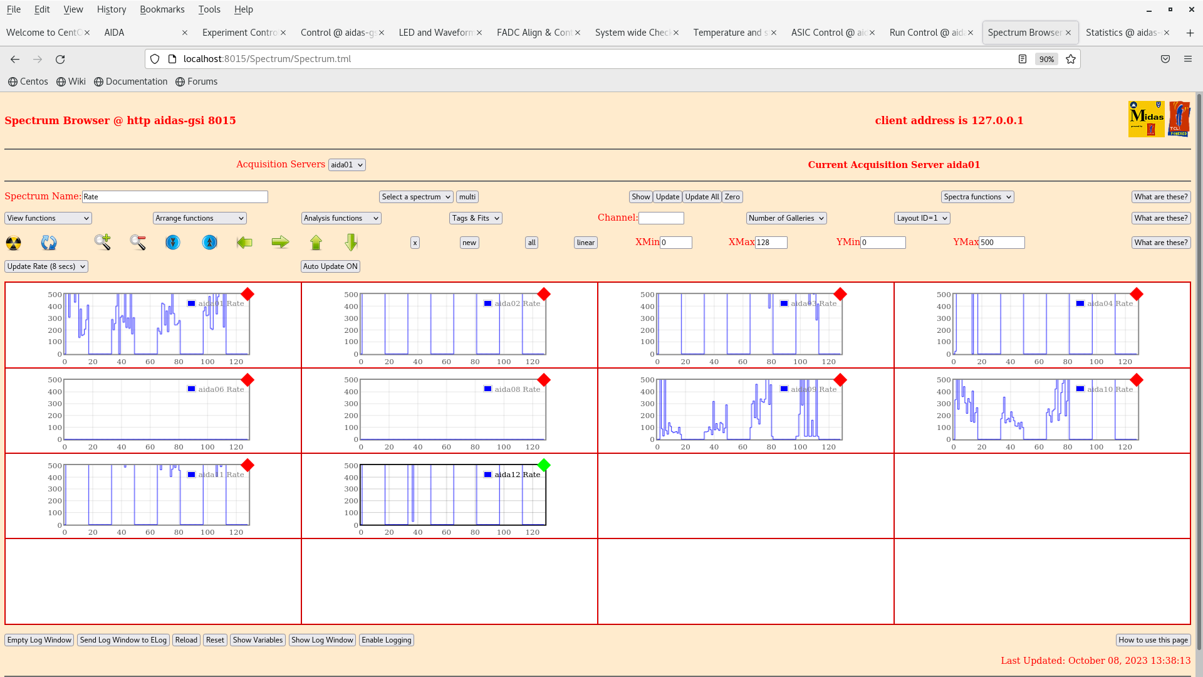The width and height of the screenshot is (1203, 677).
Task: Click the blue circular refresh arrows icon
Action: [x=49, y=243]
